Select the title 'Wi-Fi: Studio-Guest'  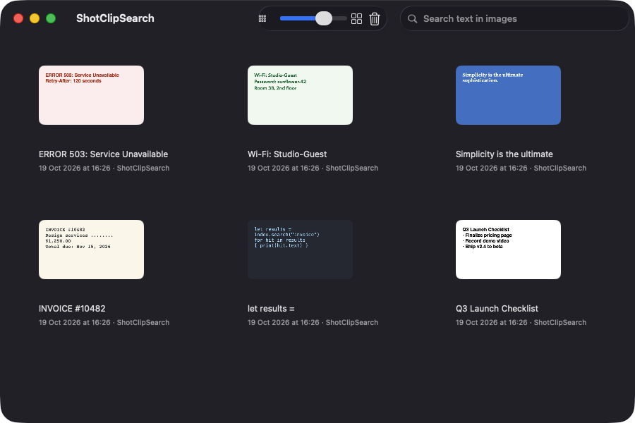tap(287, 154)
